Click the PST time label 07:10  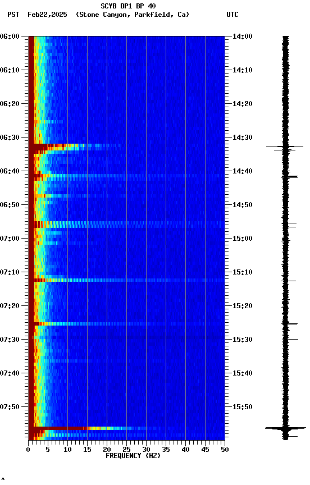[x=10, y=272]
